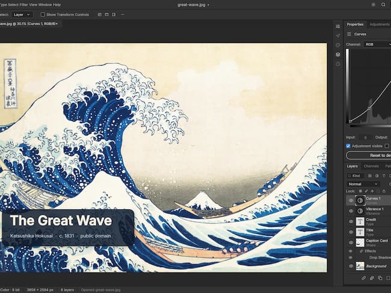391x293 pixels.
Task: Click the link layers icon
Action: pyautogui.click(x=363, y=278)
